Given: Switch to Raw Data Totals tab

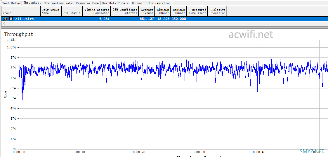Looking at the screenshot, I should pyautogui.click(x=115, y=3).
